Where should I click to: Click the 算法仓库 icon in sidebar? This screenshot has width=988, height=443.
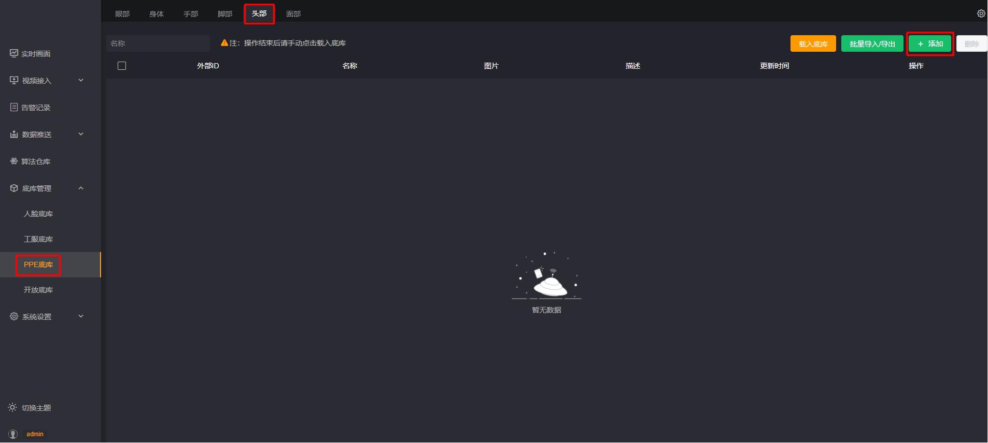pyautogui.click(x=14, y=161)
